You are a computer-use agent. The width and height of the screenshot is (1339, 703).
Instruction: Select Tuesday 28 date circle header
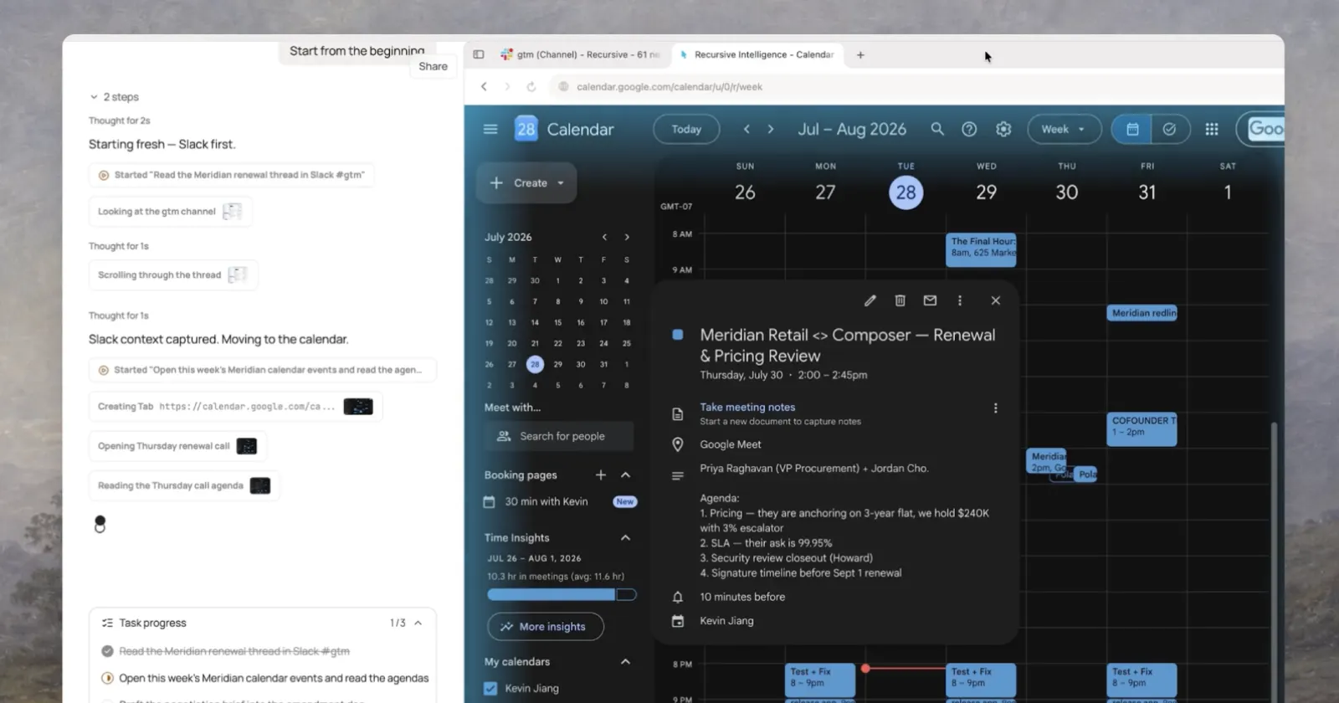pyautogui.click(x=905, y=192)
